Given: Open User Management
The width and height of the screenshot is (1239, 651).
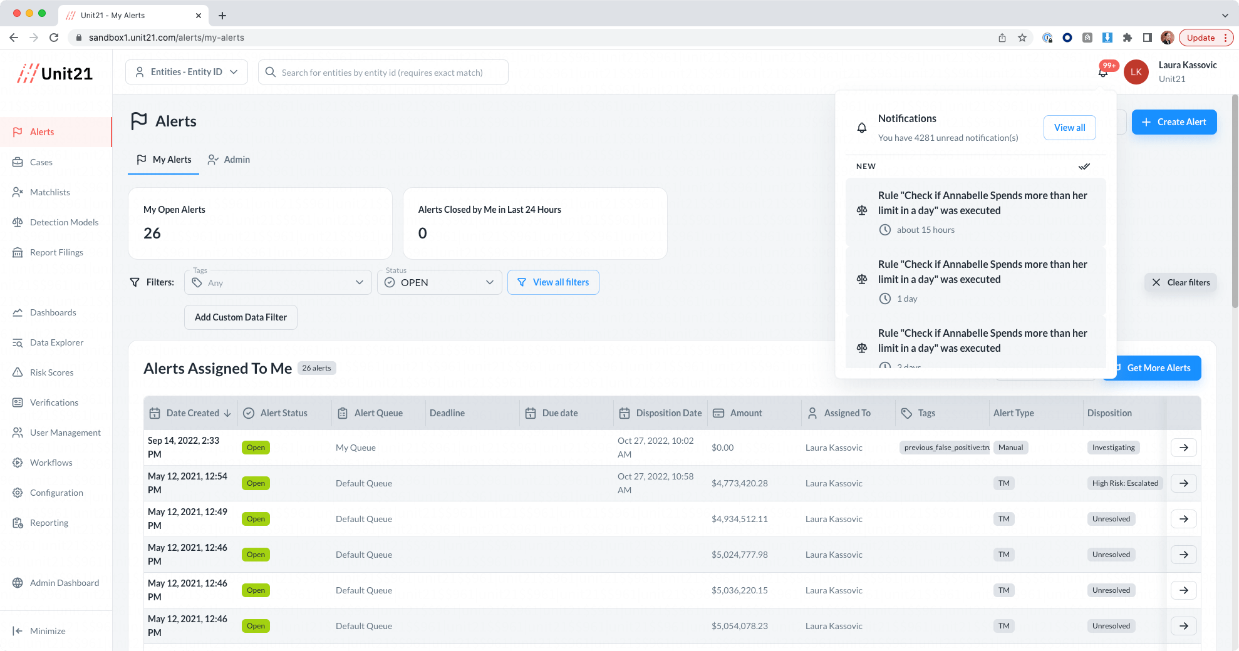Looking at the screenshot, I should 56,433.
